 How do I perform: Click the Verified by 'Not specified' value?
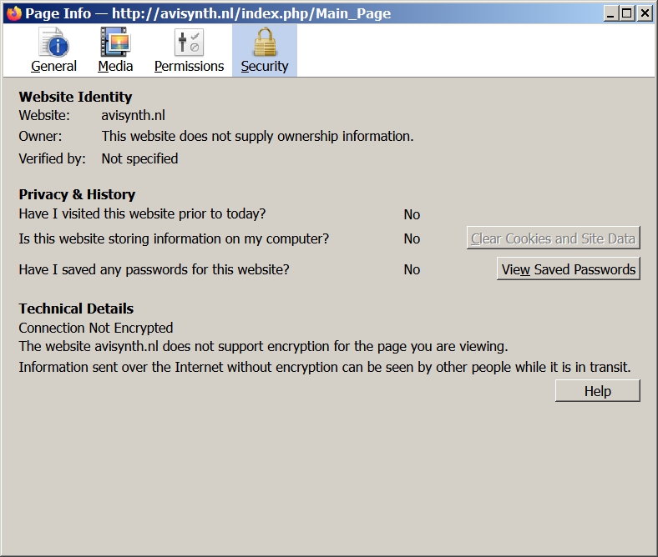pyautogui.click(x=139, y=158)
